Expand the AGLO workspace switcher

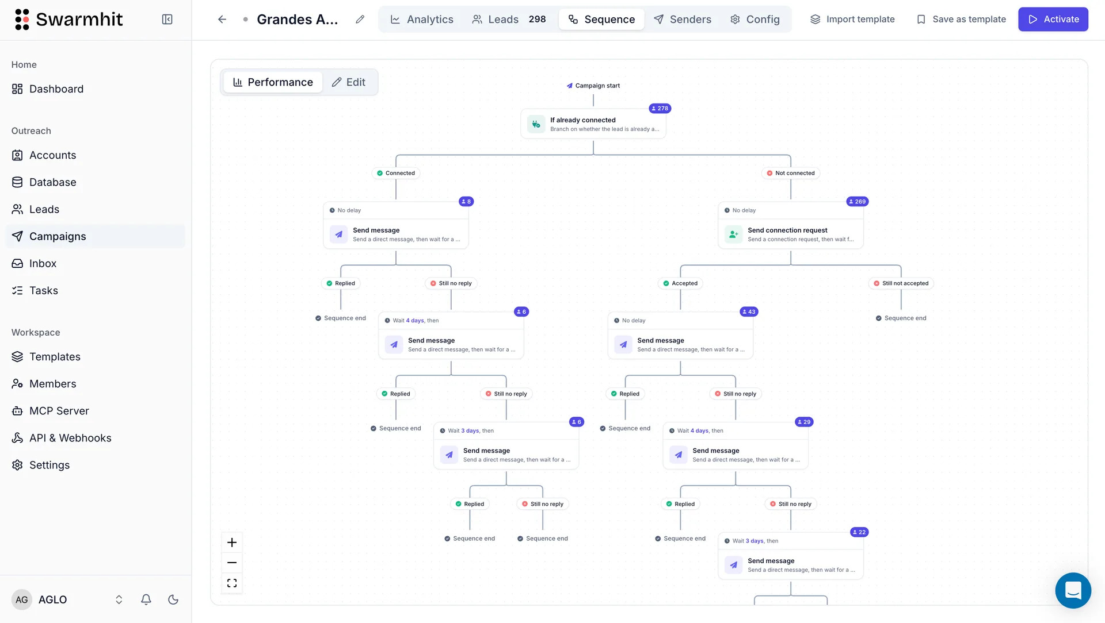[119, 599]
